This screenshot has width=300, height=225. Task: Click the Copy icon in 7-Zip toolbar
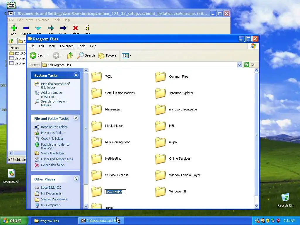50,28
